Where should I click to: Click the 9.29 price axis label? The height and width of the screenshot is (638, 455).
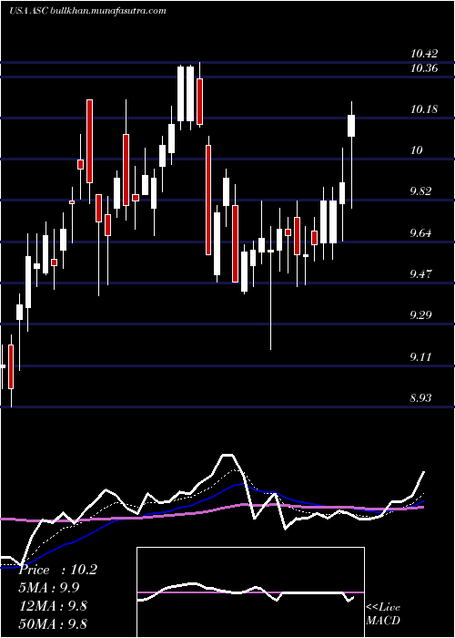(x=422, y=315)
